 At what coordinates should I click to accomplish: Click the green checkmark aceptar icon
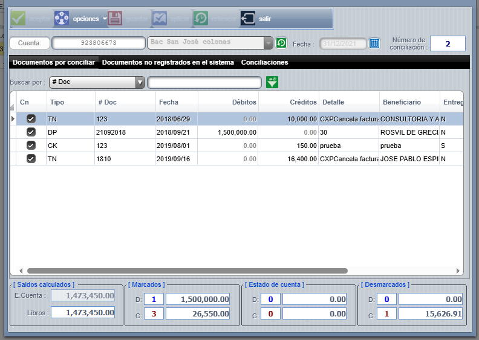pos(18,19)
